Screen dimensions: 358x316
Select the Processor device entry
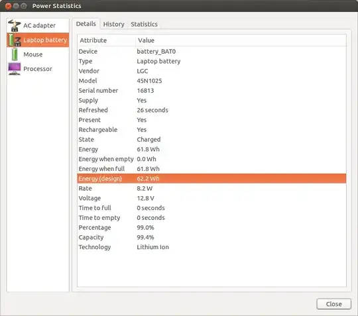pos(38,69)
